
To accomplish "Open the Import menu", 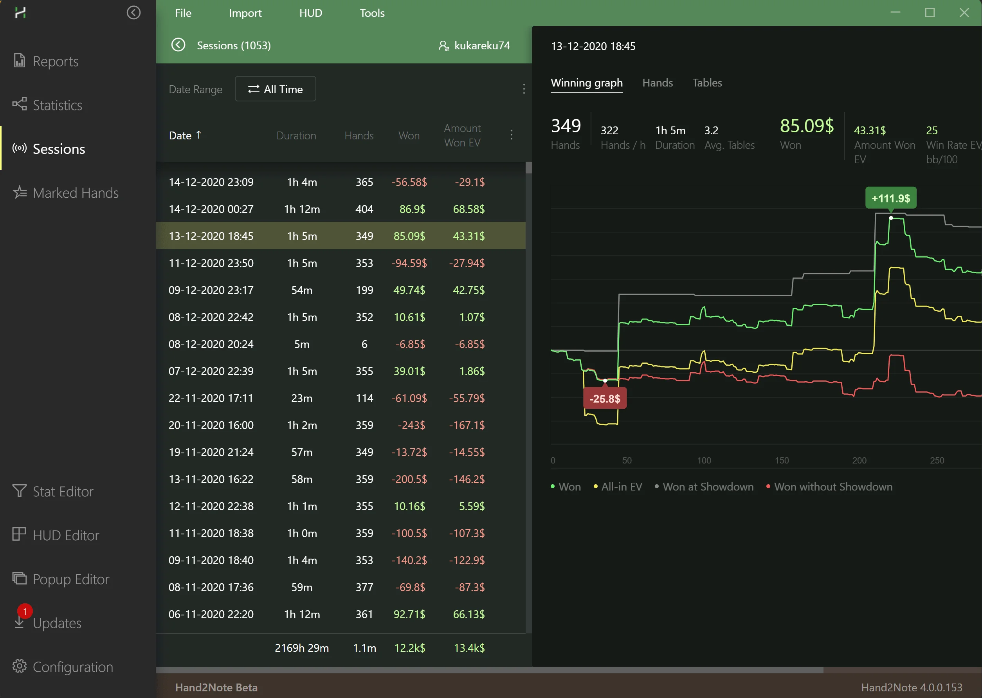I will coord(245,13).
